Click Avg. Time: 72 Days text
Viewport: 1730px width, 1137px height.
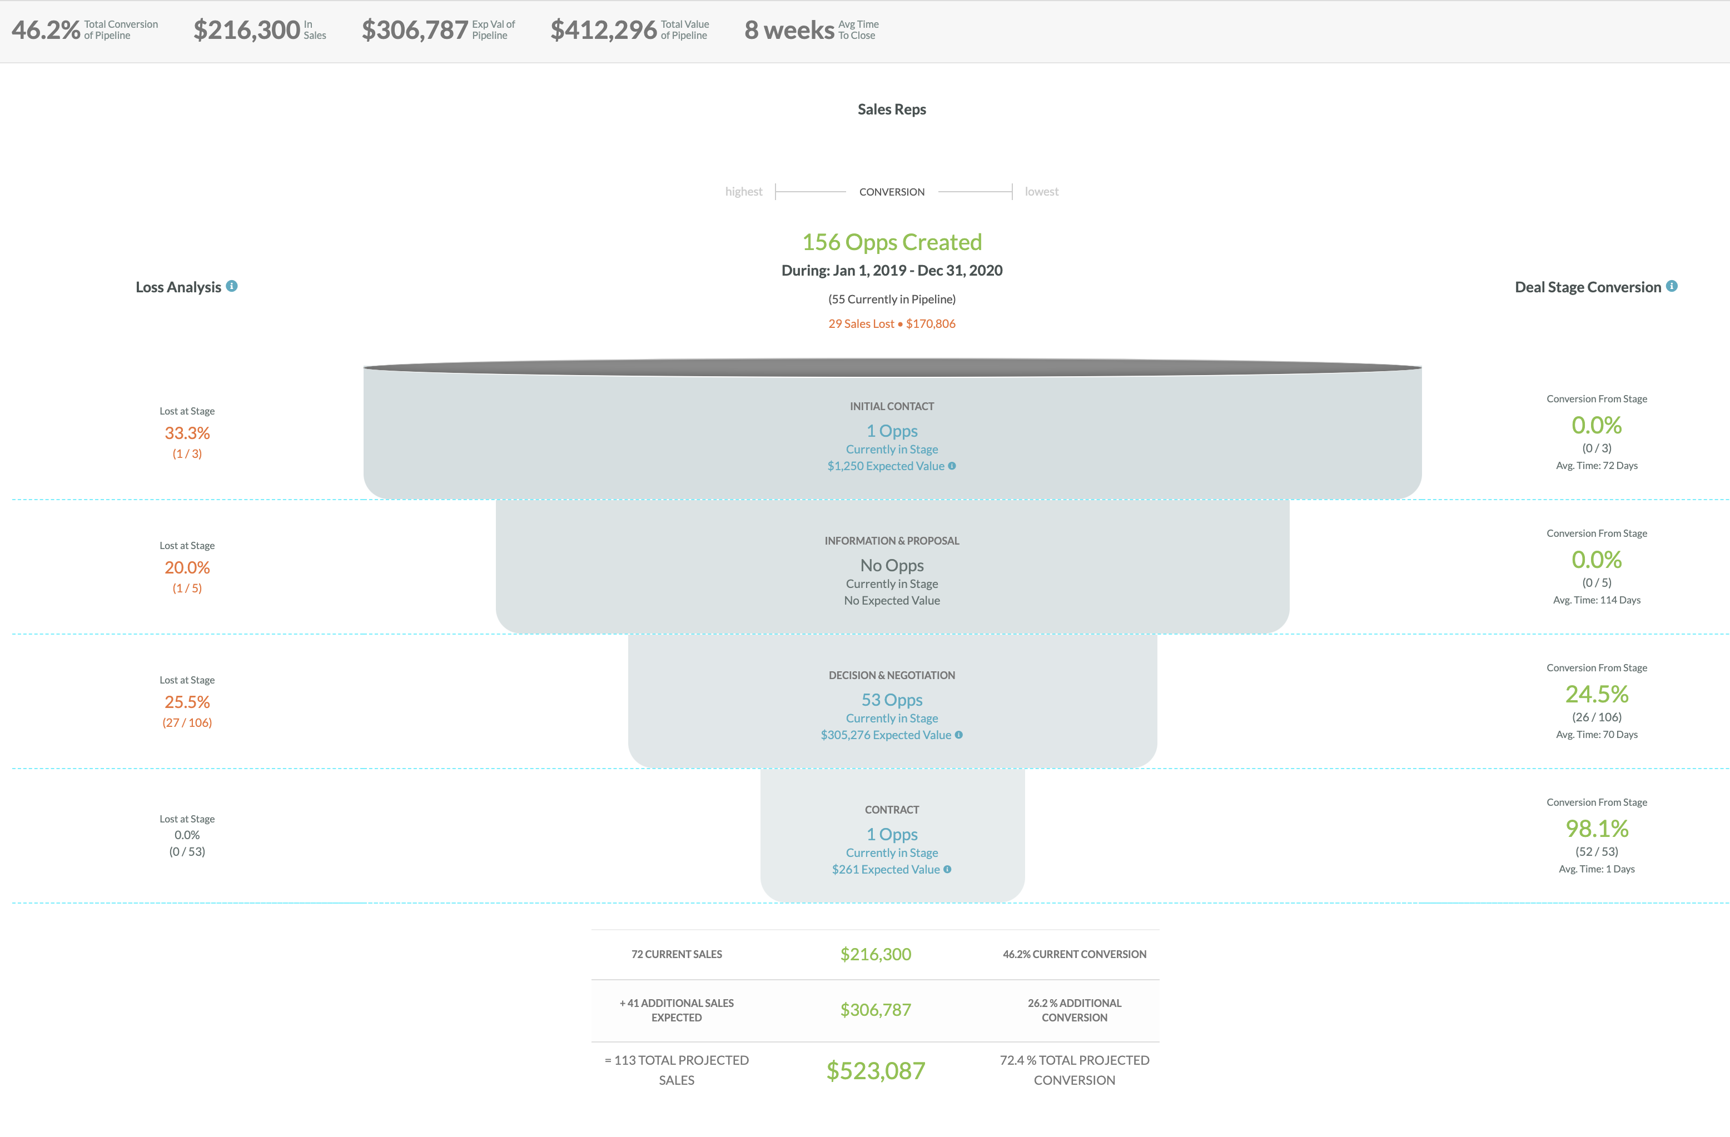click(x=1597, y=466)
